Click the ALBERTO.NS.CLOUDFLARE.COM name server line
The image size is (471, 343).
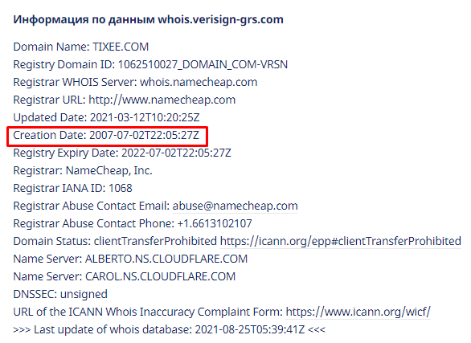tap(130, 259)
